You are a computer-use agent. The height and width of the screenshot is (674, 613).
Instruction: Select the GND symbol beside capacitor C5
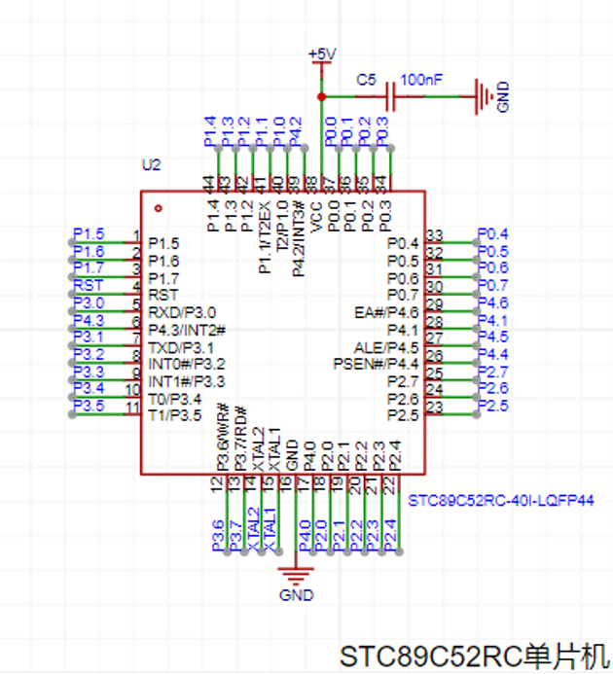click(x=485, y=97)
